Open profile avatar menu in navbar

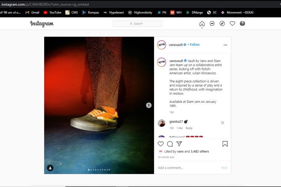[242, 24]
